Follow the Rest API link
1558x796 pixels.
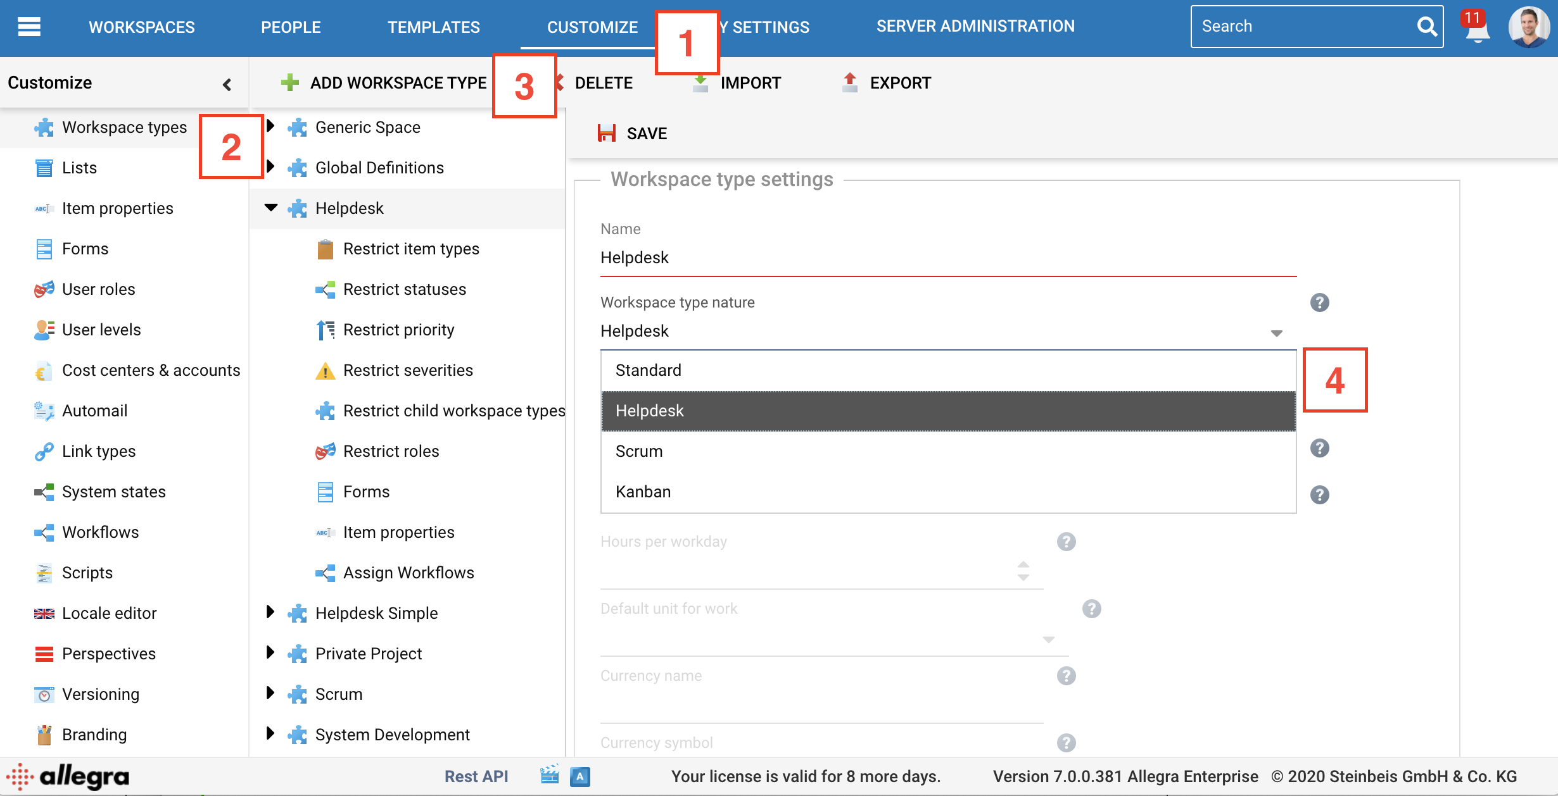[x=476, y=776]
